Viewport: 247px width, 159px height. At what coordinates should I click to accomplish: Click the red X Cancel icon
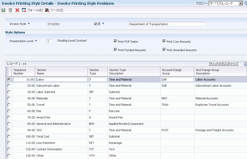pos(17,10)
